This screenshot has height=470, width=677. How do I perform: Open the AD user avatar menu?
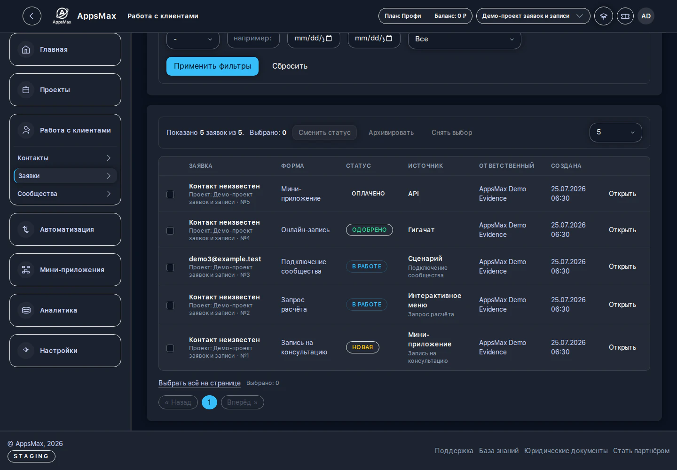pyautogui.click(x=646, y=16)
